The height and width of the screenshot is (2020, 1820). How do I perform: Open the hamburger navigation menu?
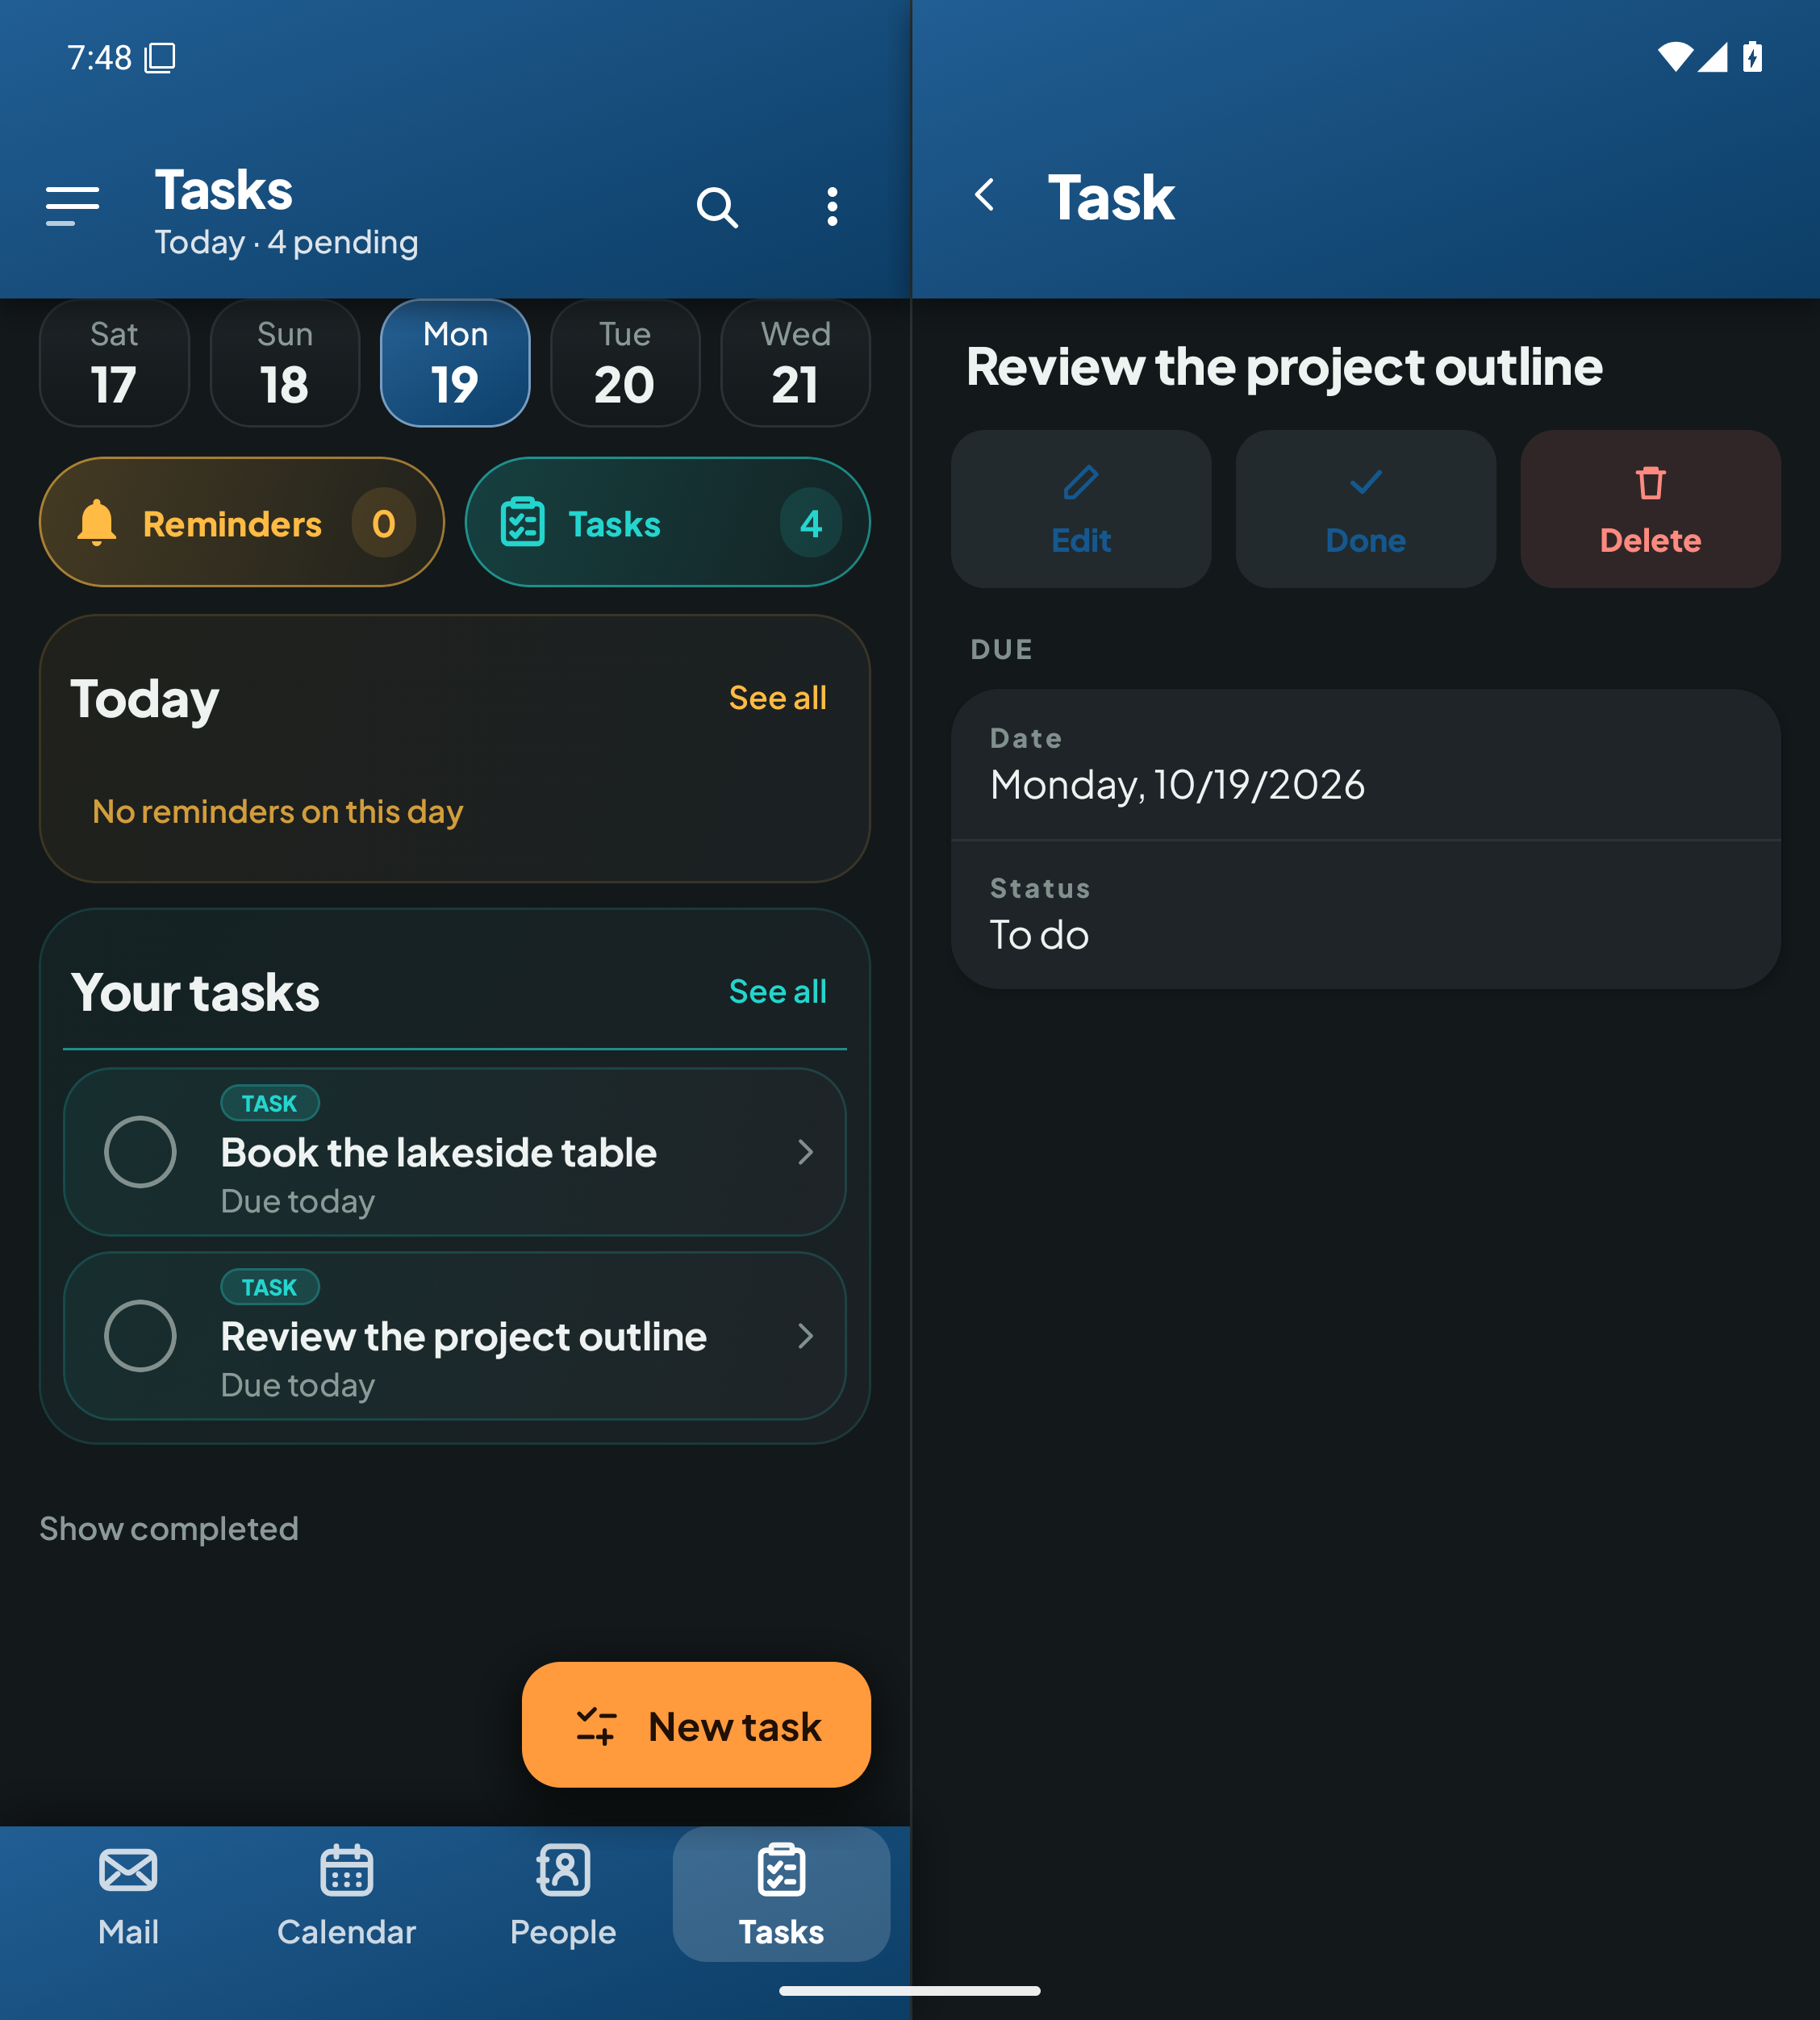(72, 206)
